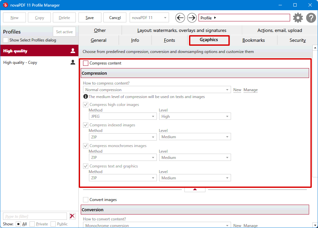The width and height of the screenshot is (318, 228).
Task: Click the info icon beside compression description
Action: tap(86, 97)
